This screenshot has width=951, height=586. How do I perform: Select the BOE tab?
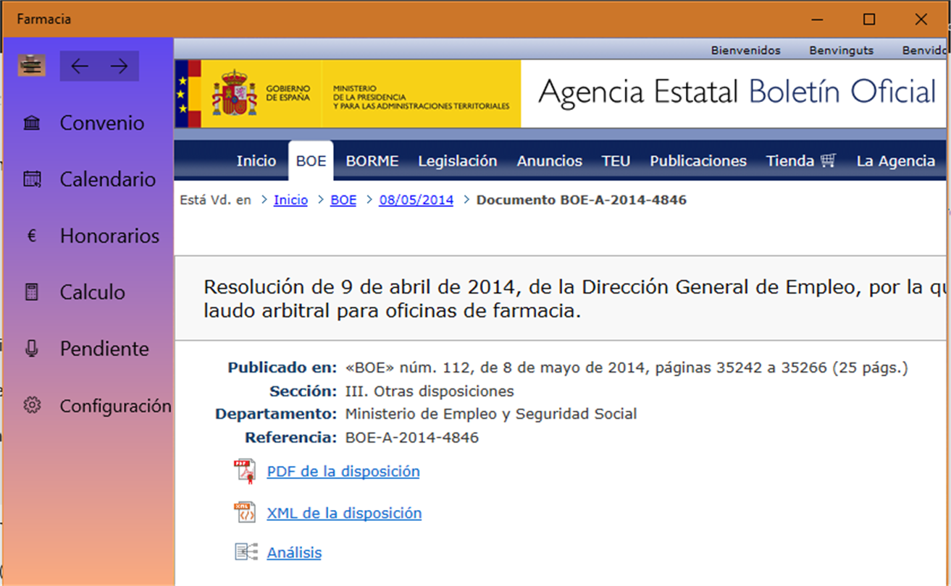(x=311, y=161)
